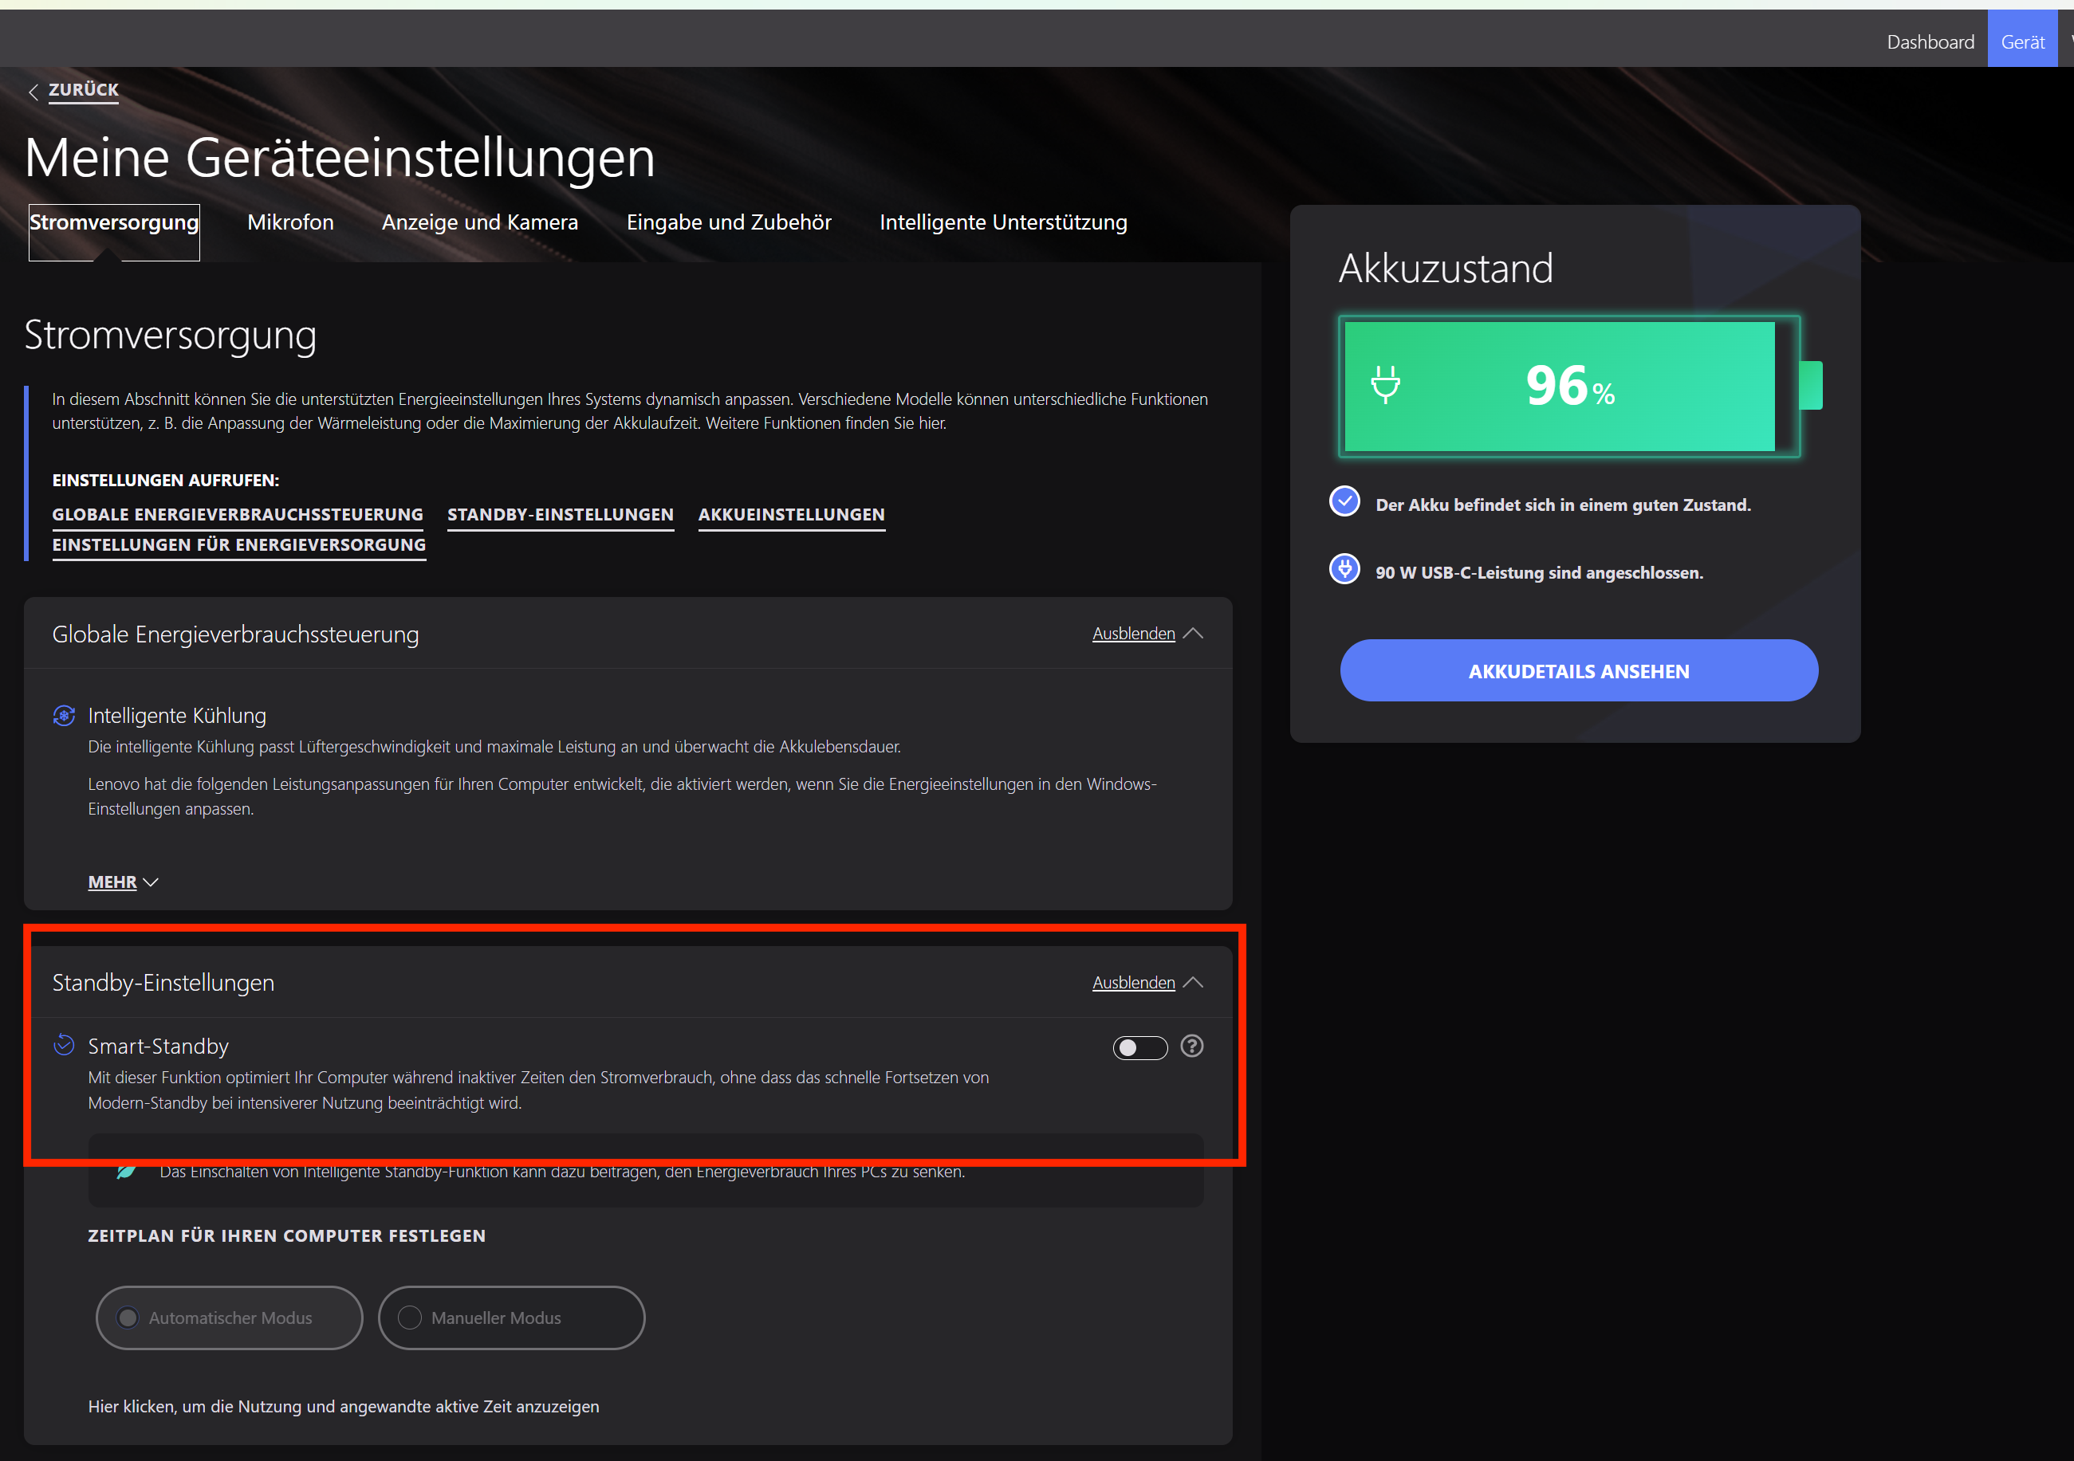This screenshot has width=2074, height=1461.
Task: Click 'Der Akku befindet sich' status text
Action: (x=1563, y=505)
